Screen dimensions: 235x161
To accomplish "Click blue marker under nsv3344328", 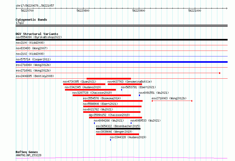I will pyautogui.click(x=111, y=140).
